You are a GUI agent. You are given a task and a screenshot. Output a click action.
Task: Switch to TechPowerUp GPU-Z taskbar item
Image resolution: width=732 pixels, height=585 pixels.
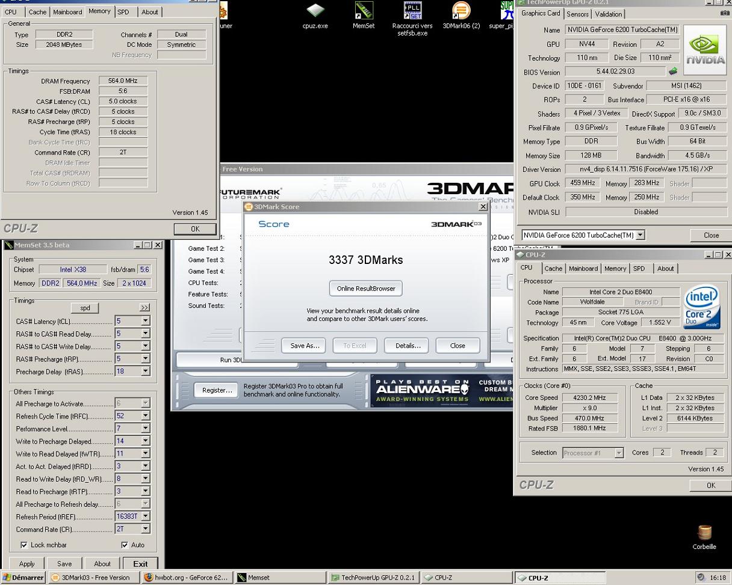pos(374,578)
